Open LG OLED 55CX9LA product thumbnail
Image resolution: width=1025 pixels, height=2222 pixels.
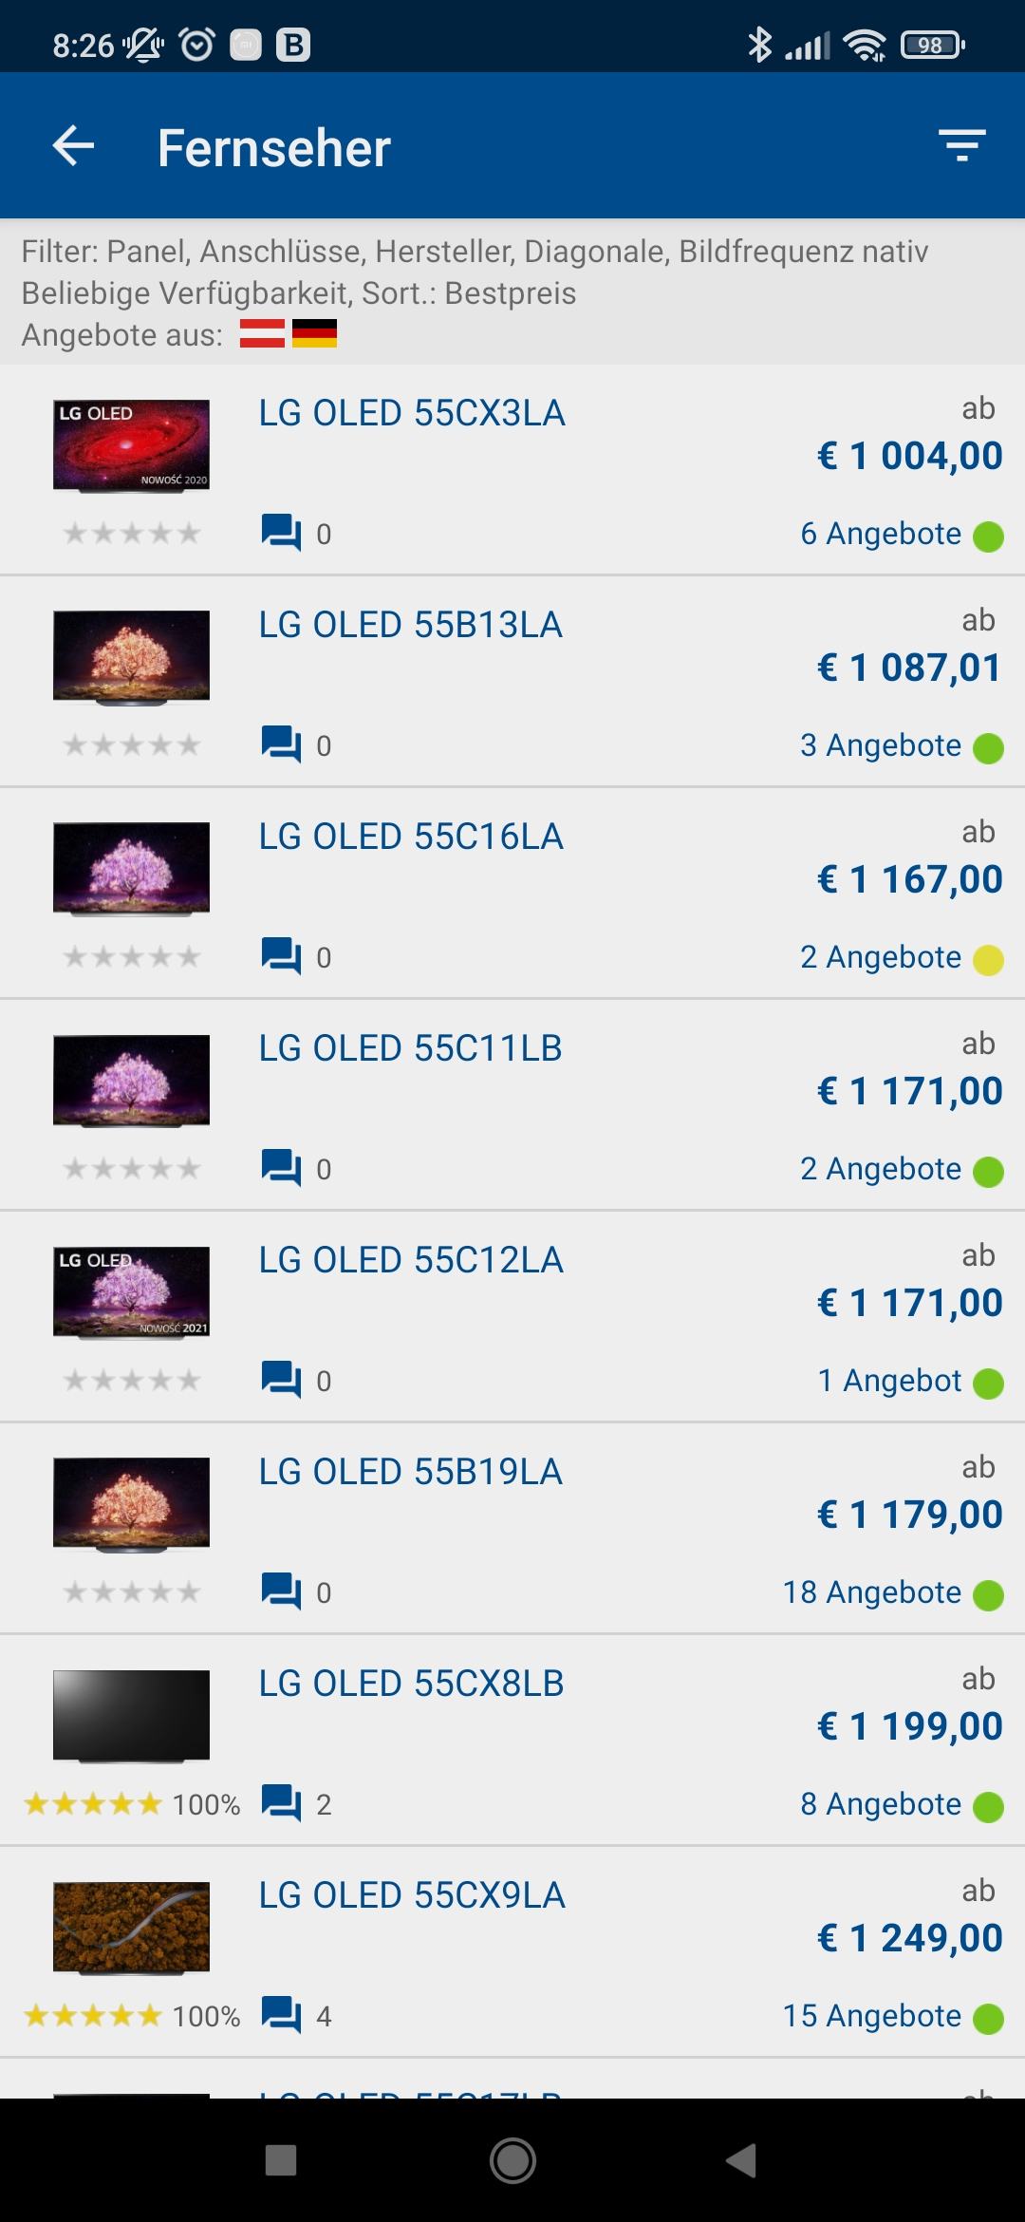tap(131, 1927)
